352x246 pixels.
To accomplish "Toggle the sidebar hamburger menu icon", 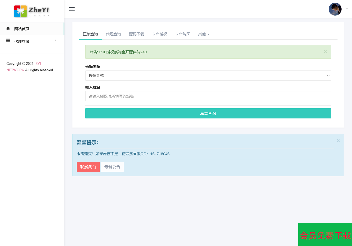I will (72, 9).
